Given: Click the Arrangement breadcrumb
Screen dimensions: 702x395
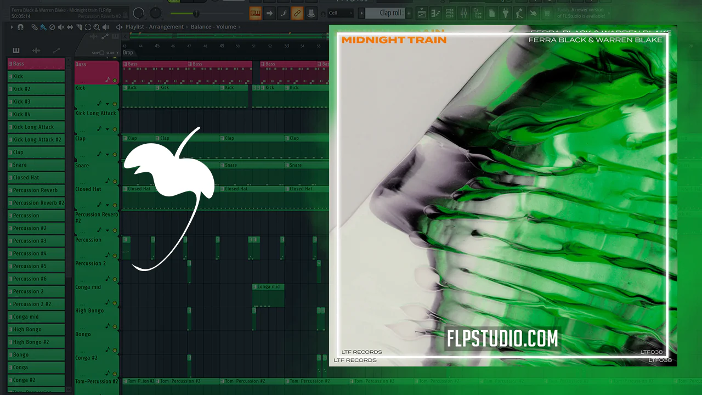Looking at the screenshot, I should [x=166, y=27].
